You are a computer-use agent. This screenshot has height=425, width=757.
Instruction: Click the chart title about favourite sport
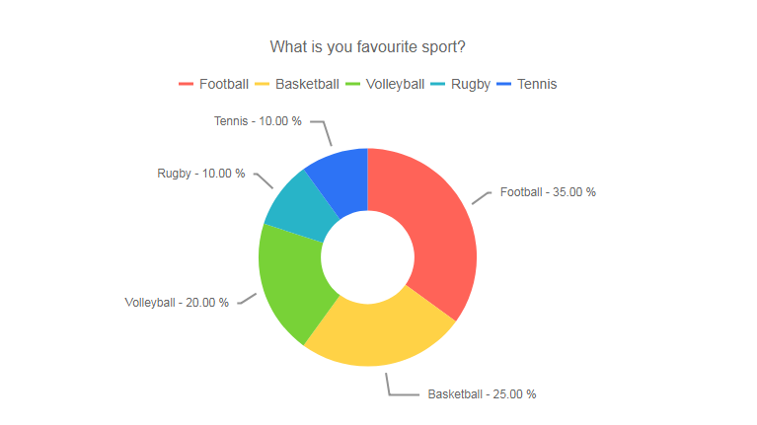[x=367, y=46]
